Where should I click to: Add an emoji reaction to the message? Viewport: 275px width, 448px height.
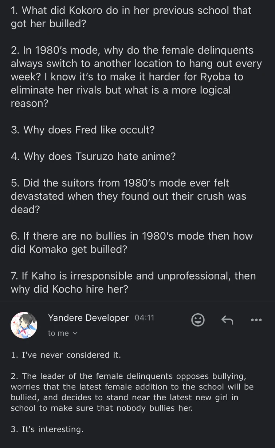click(198, 320)
